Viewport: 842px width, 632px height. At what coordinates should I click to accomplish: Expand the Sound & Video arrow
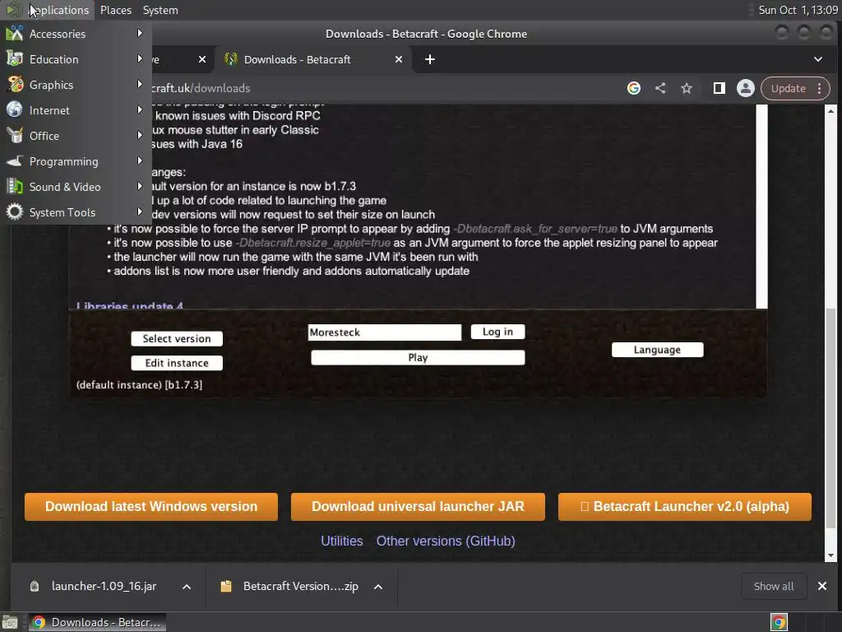coord(140,187)
